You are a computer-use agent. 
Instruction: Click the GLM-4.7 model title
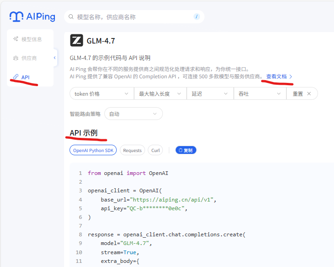tap(101, 41)
